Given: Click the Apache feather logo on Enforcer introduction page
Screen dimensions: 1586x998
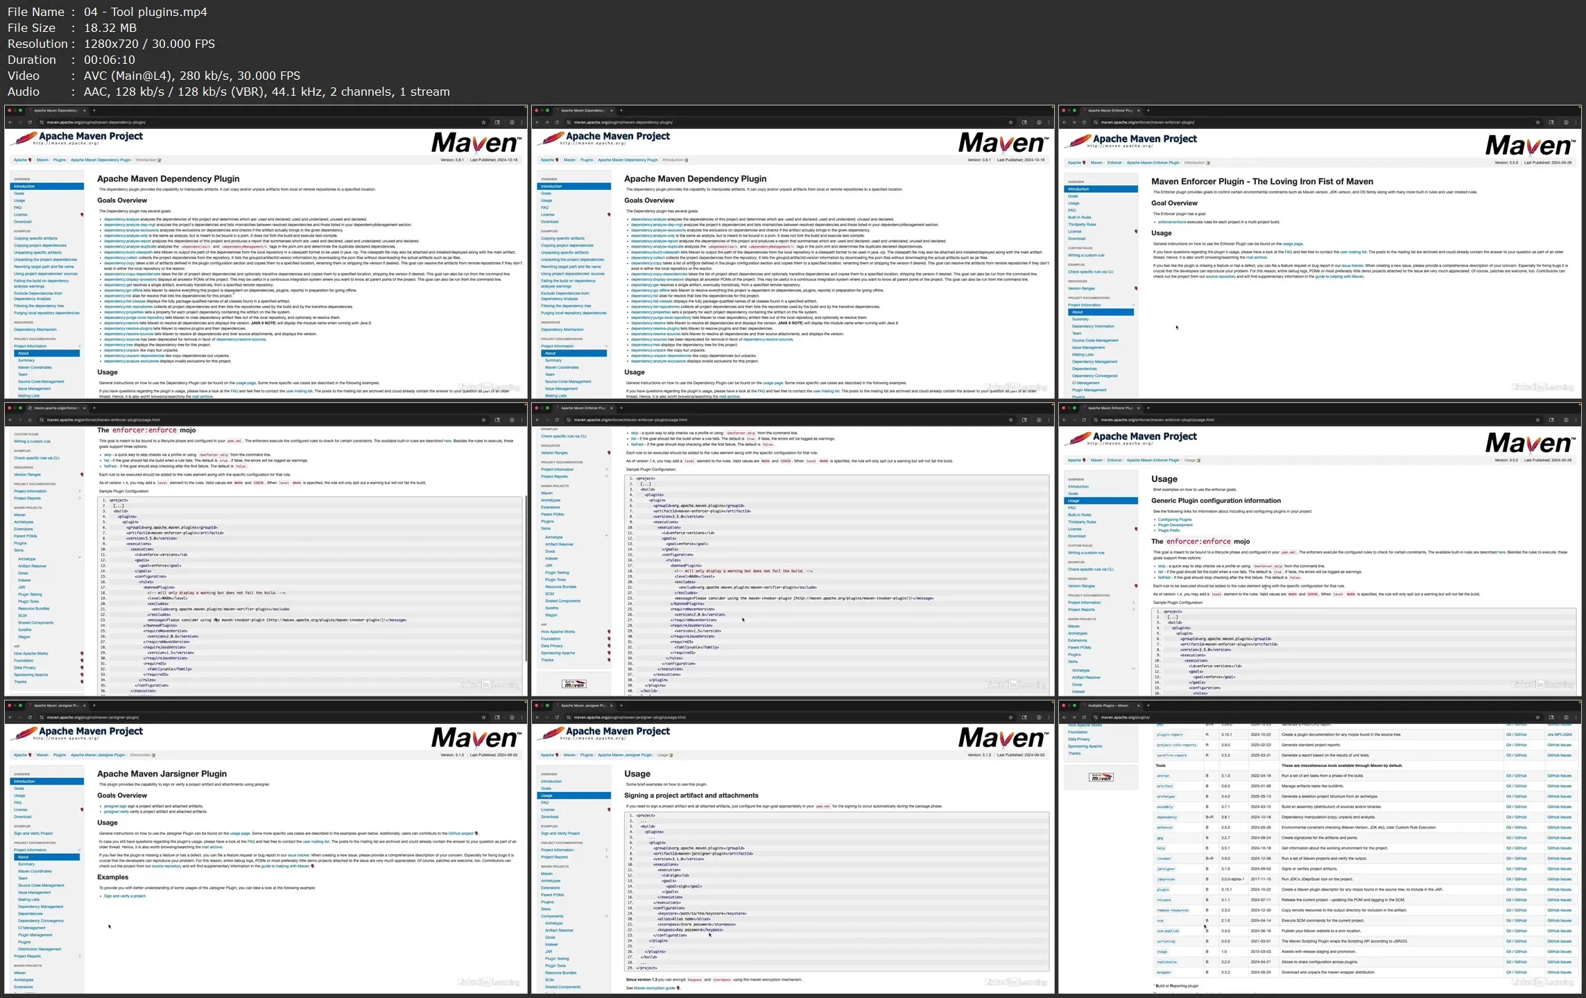Looking at the screenshot, I should tap(1079, 141).
